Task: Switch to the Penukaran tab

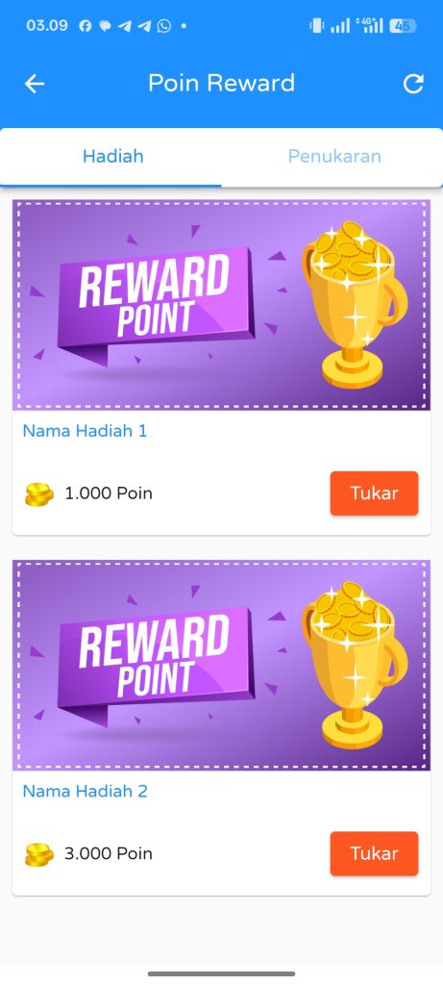Action: [334, 156]
